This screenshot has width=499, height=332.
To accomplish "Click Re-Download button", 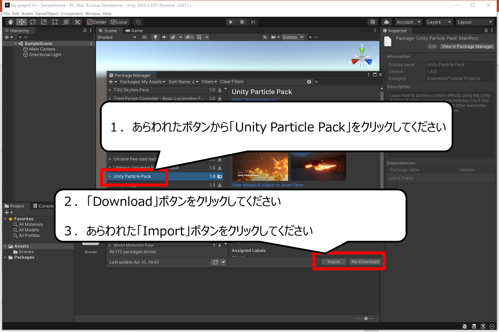I will pos(365,262).
